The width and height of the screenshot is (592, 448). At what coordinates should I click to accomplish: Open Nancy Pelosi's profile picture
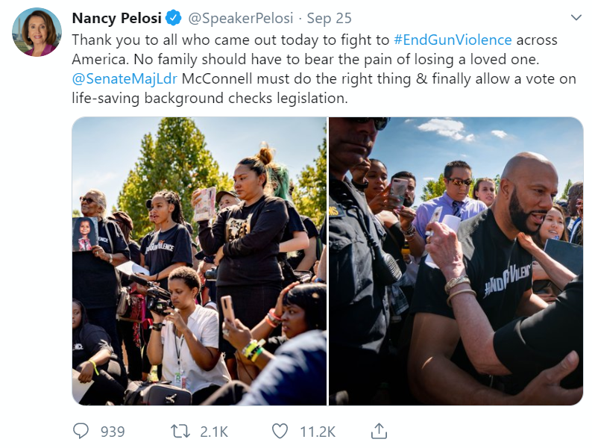(37, 32)
